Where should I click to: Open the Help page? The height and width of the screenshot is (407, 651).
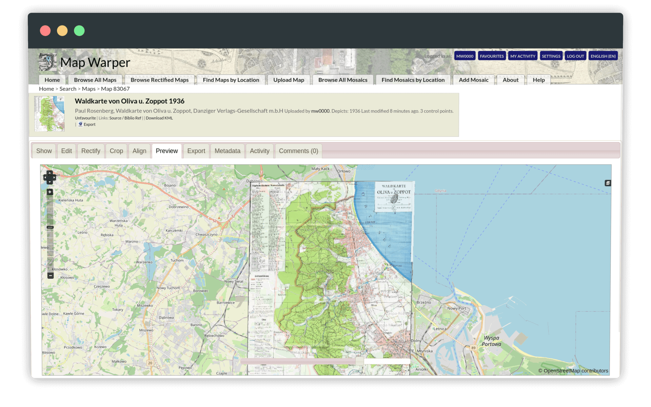(x=539, y=80)
